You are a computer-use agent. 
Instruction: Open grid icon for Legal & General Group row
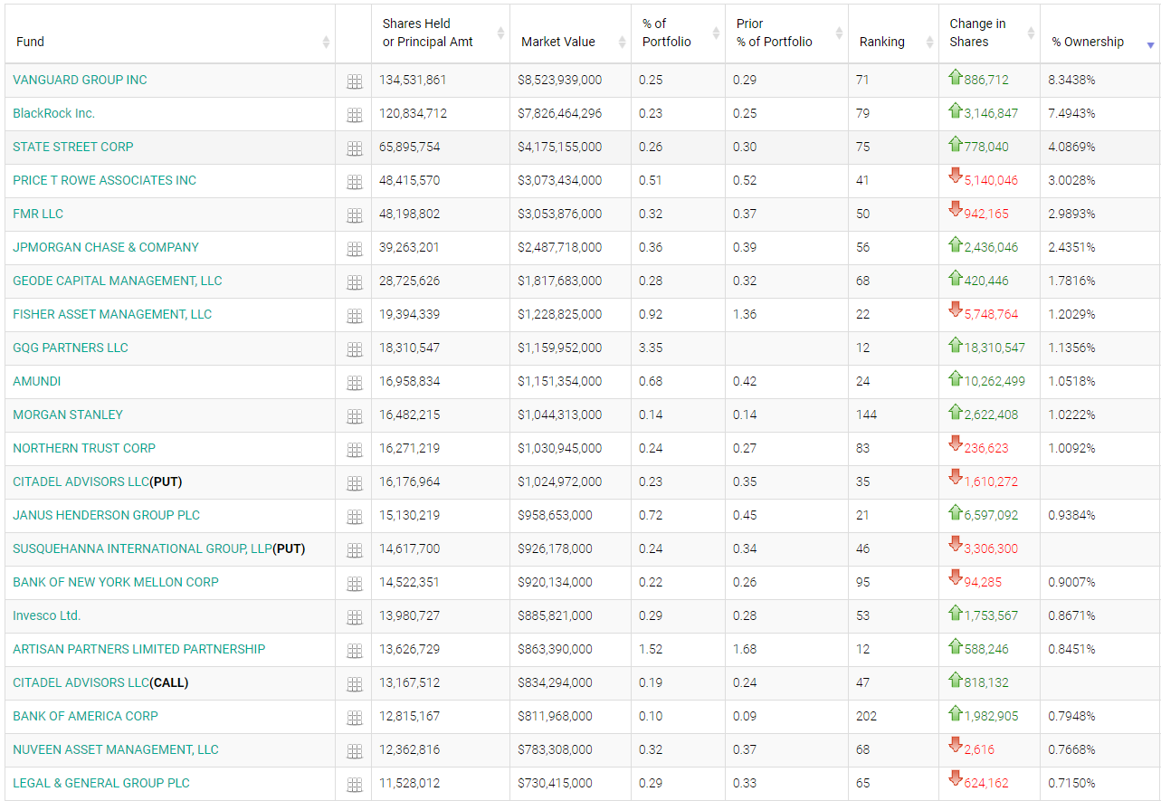[x=354, y=785]
